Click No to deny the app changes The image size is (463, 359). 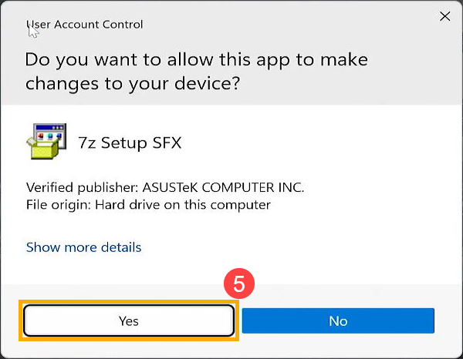(x=338, y=320)
